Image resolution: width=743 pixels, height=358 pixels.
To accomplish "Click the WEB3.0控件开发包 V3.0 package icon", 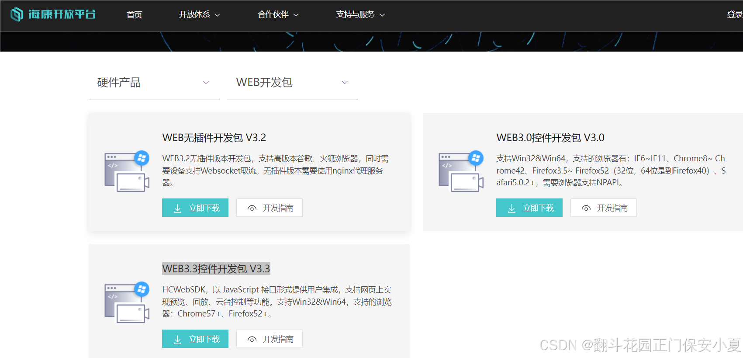I will coord(461,171).
